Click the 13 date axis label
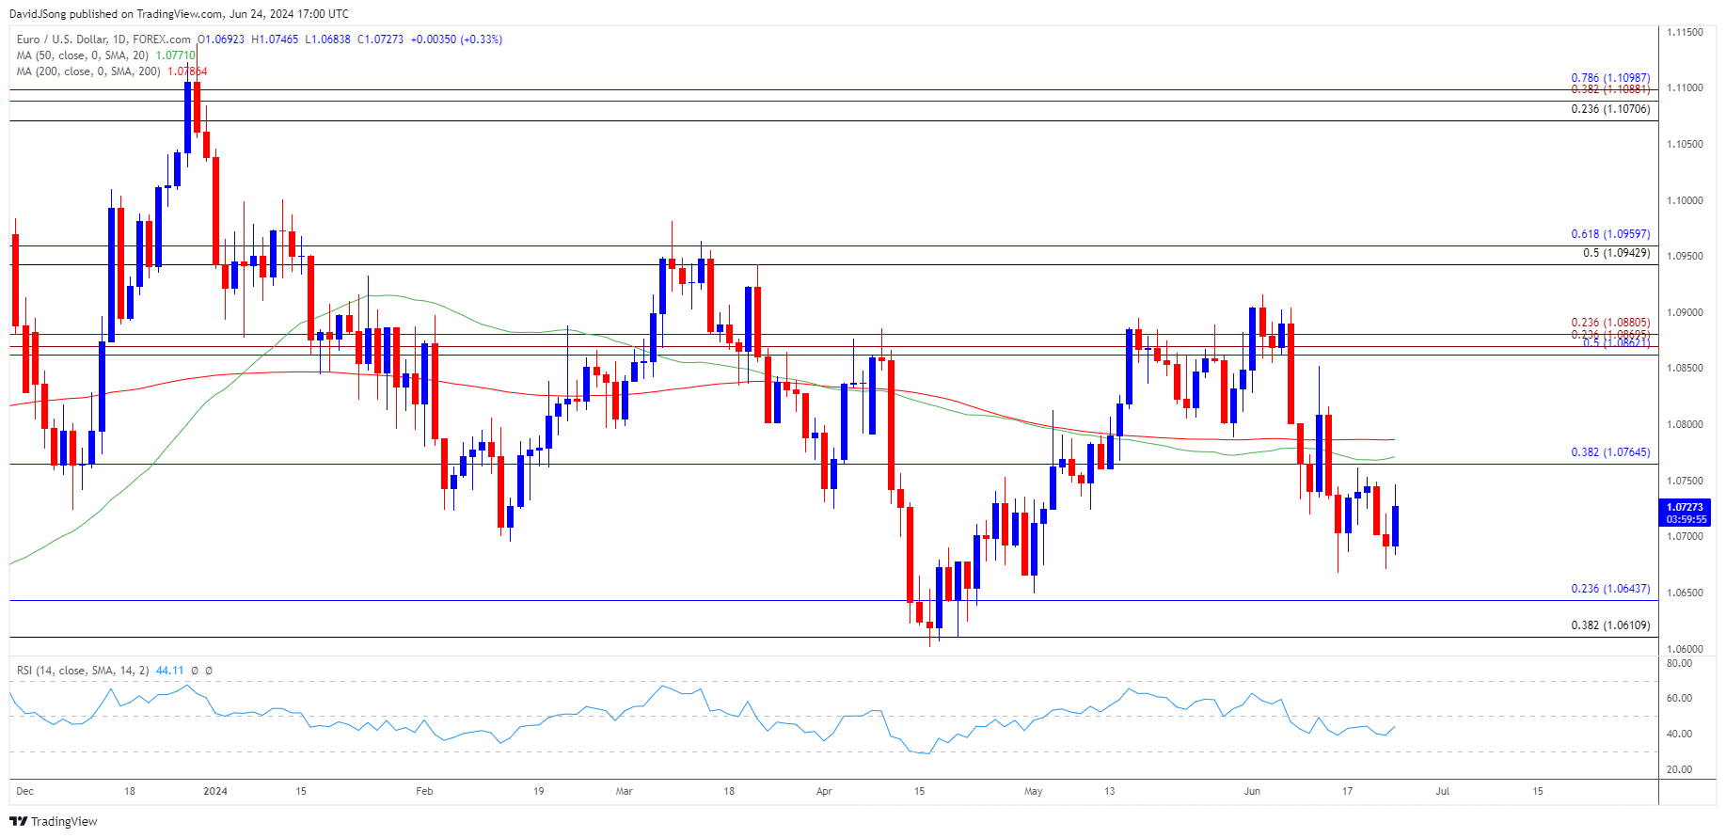 point(1110,791)
